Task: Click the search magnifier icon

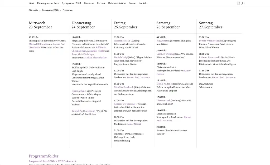Action: pyautogui.click(x=243, y=3)
